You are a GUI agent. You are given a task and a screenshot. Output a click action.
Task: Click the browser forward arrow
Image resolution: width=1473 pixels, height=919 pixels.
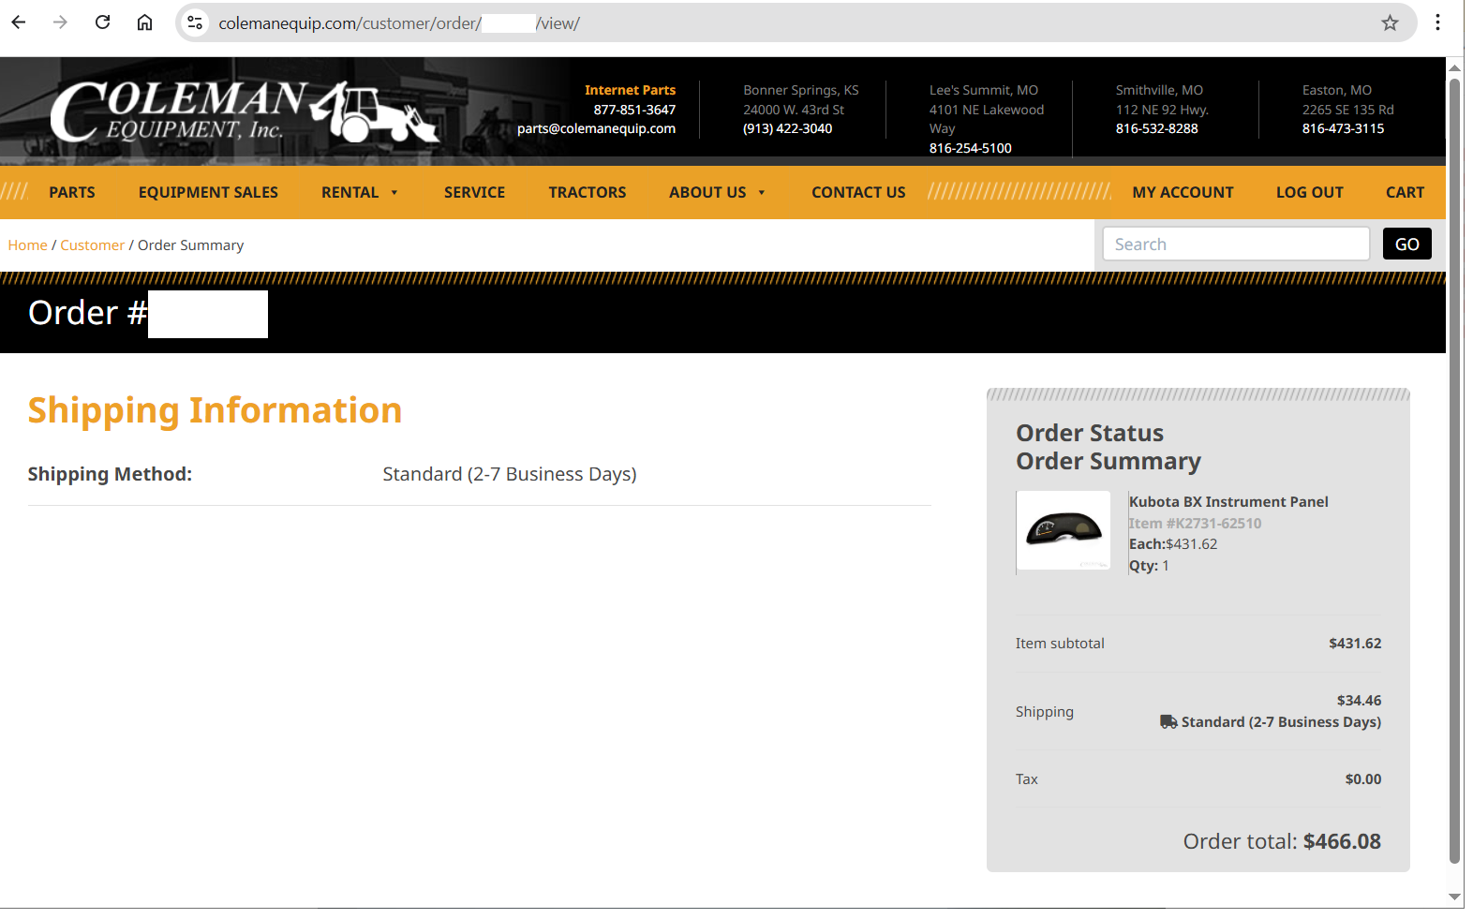pyautogui.click(x=60, y=22)
